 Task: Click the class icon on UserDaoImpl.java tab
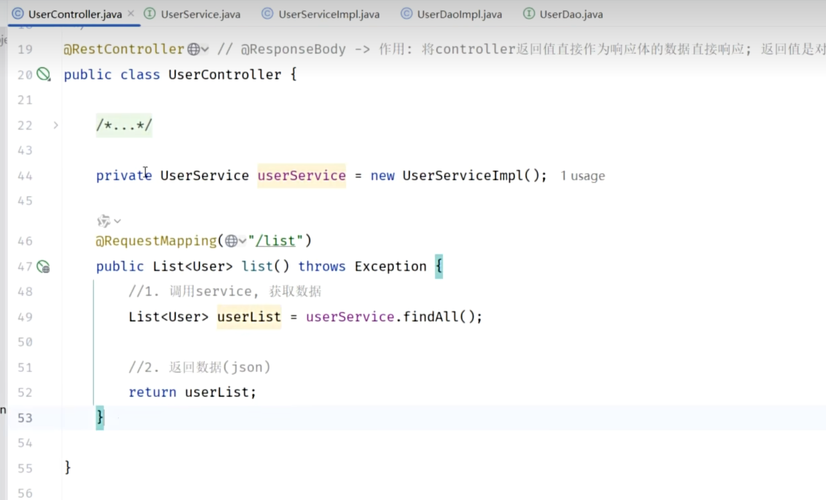[406, 14]
